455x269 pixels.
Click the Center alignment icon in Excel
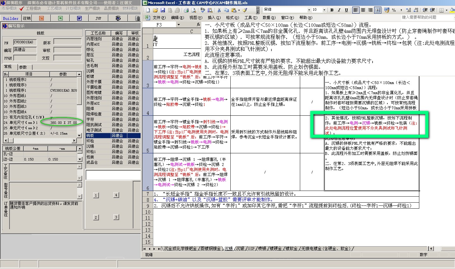(x=363, y=10)
